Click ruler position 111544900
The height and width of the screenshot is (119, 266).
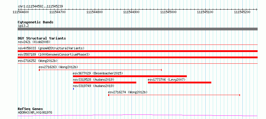pos(132,12)
